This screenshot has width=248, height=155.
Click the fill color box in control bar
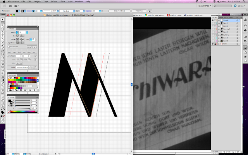click(17, 11)
